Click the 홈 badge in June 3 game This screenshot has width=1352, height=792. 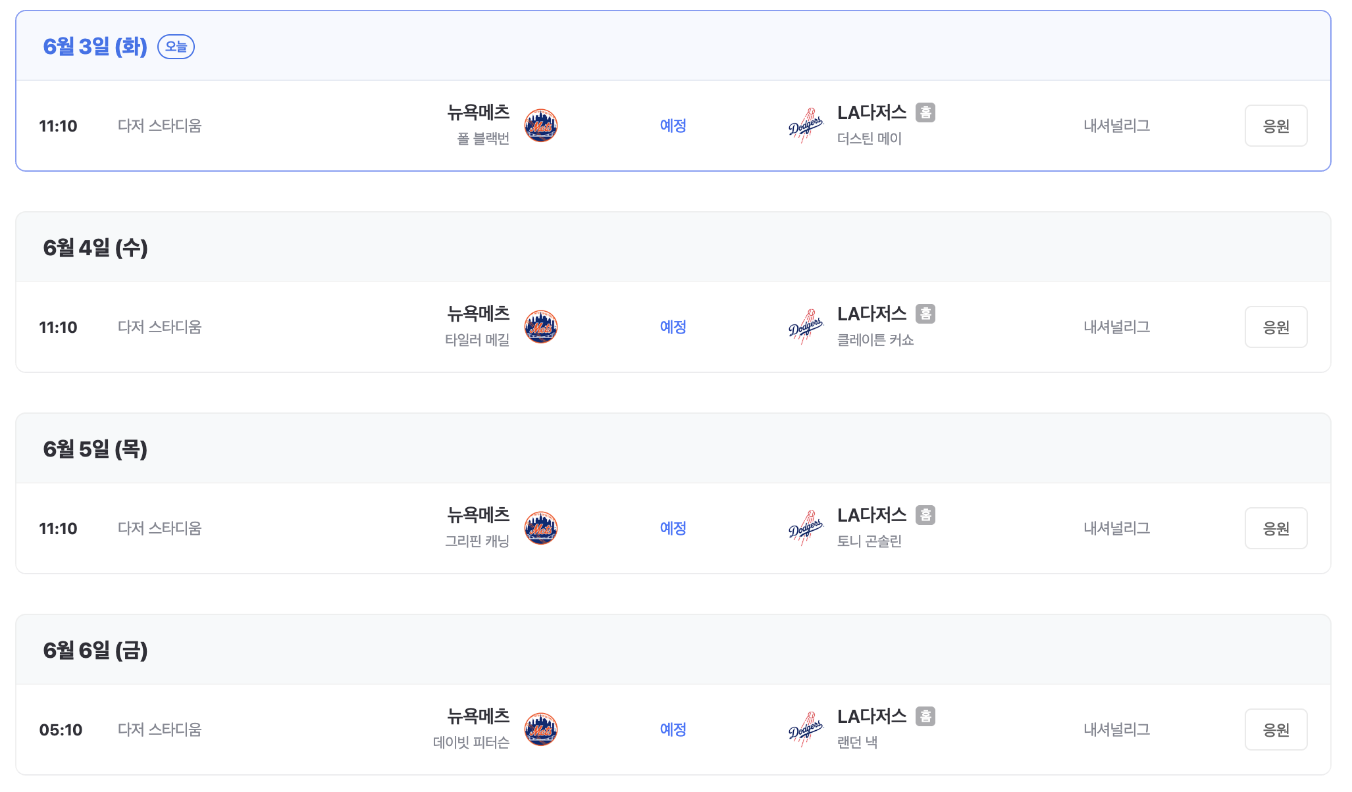coord(925,112)
